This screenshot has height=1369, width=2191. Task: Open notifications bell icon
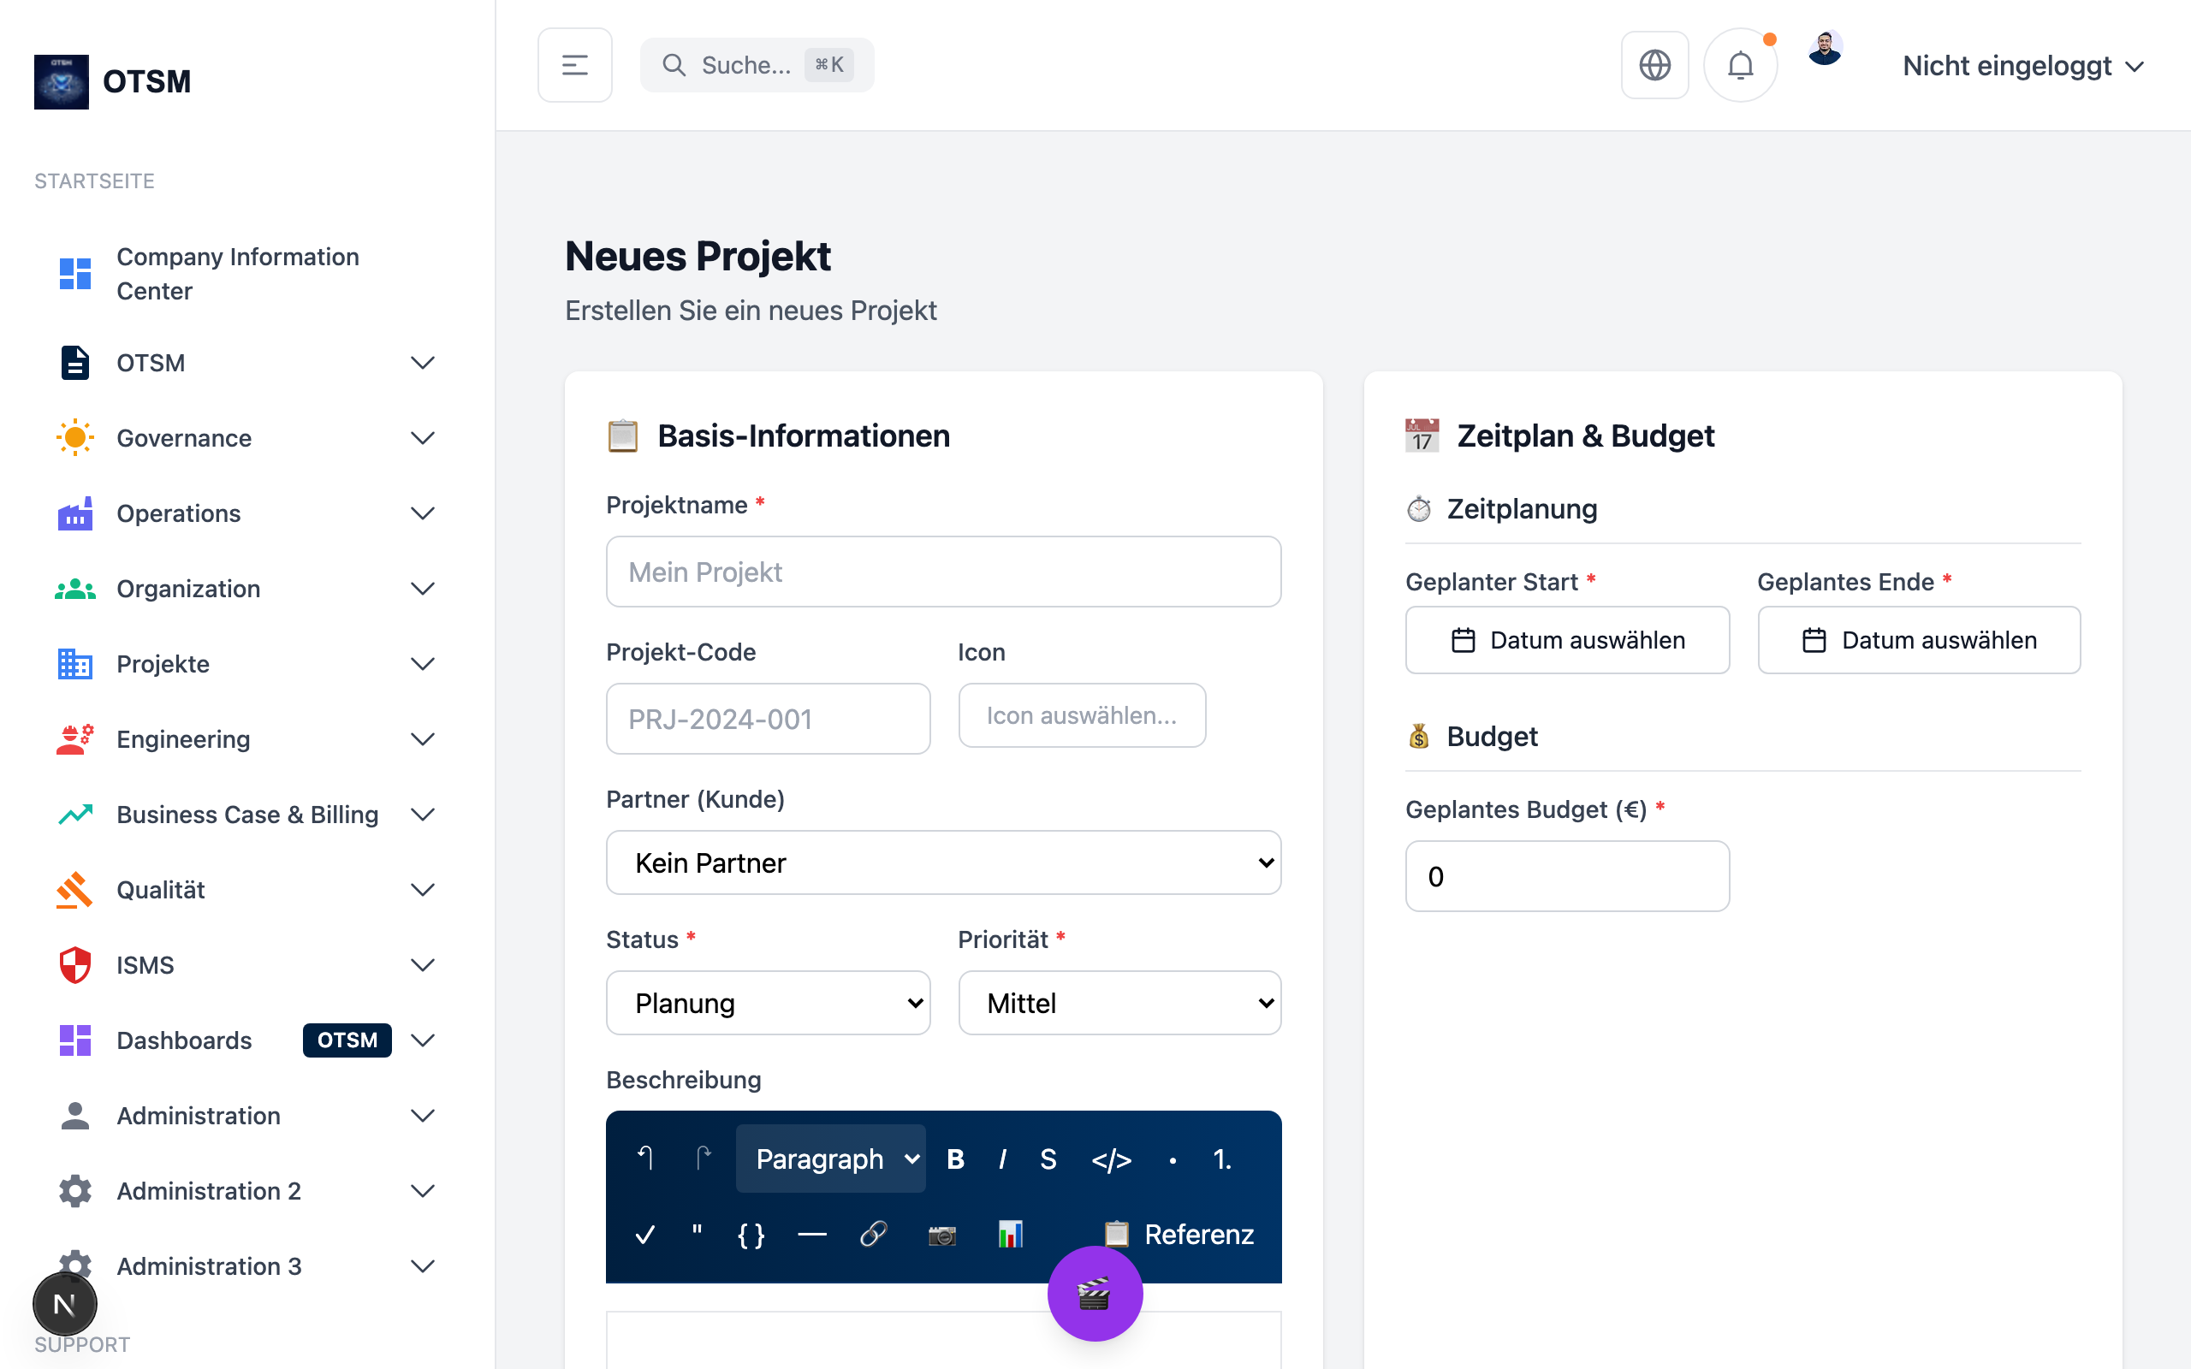coord(1739,65)
